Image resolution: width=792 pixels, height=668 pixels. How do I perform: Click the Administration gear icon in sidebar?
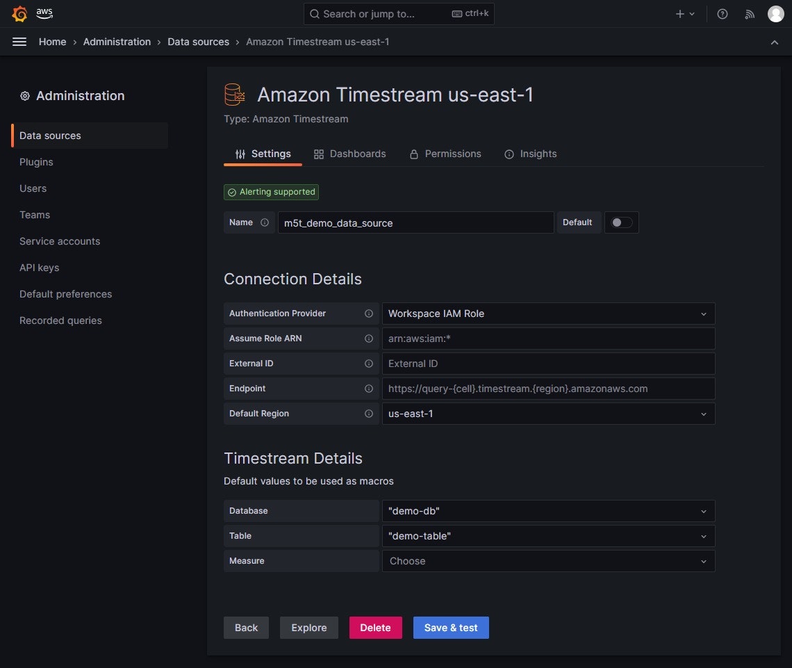pos(26,95)
